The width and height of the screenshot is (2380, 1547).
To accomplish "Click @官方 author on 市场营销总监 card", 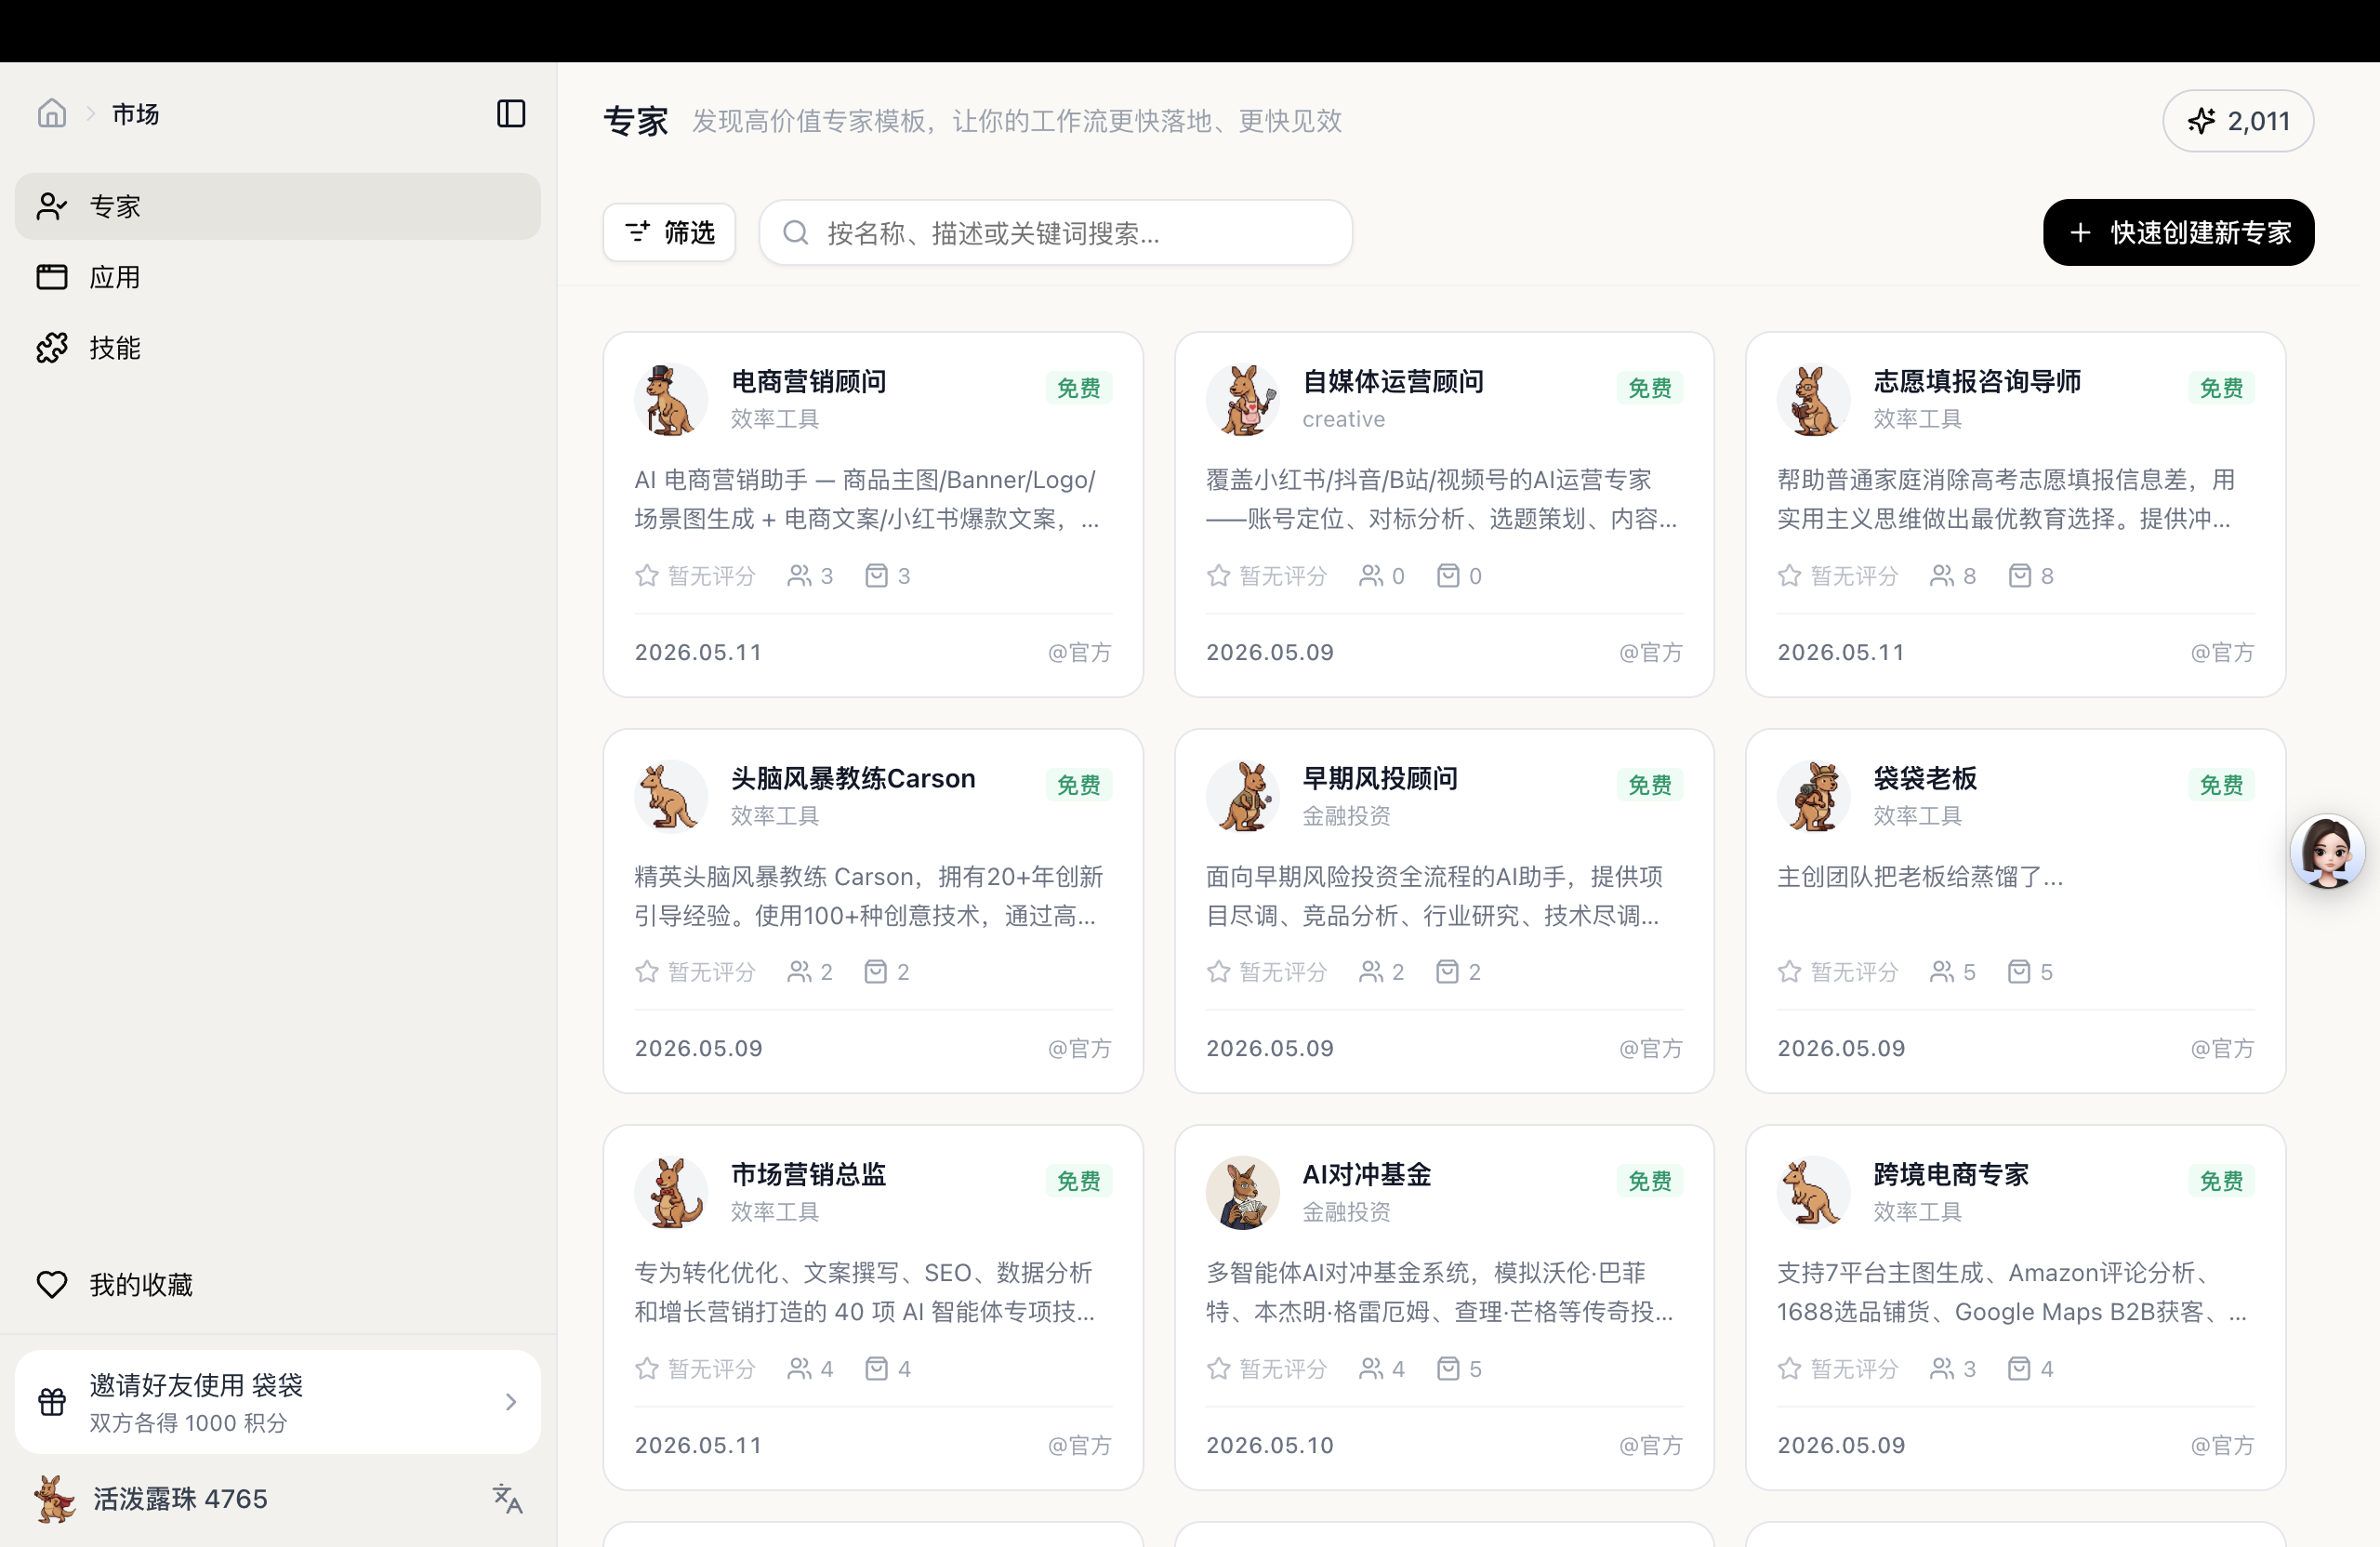I will pyautogui.click(x=1079, y=1445).
